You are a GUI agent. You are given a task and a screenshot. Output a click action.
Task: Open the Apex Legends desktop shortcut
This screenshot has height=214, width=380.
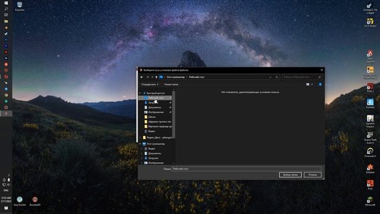[x=370, y=56]
